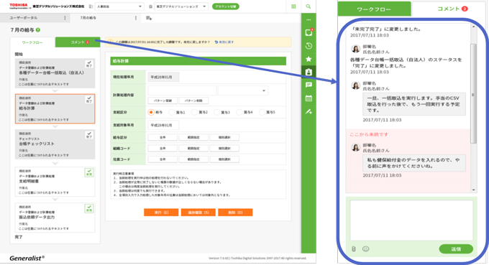Click the emoji smiley icon in comment panel

click(x=366, y=248)
